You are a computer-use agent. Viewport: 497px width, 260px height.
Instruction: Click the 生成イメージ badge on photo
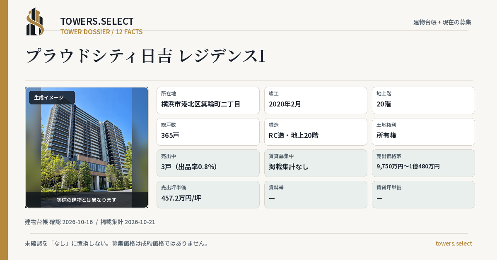tap(52, 98)
